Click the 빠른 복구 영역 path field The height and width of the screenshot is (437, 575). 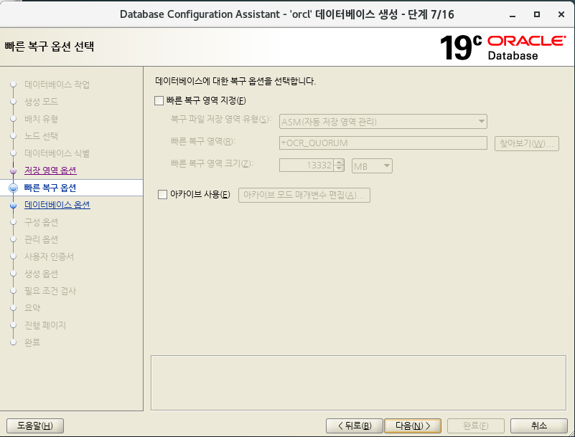click(383, 143)
